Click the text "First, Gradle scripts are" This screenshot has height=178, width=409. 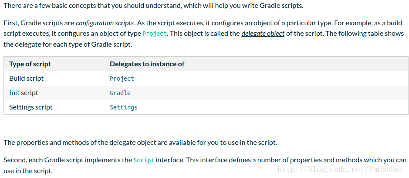pos(39,23)
